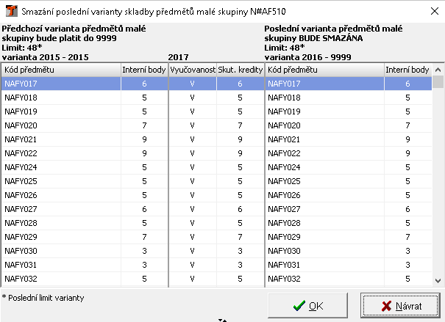Image resolution: width=445 pixels, height=322 pixels.
Task: Click the small expand arrow at bottom edge
Action: (x=222, y=320)
